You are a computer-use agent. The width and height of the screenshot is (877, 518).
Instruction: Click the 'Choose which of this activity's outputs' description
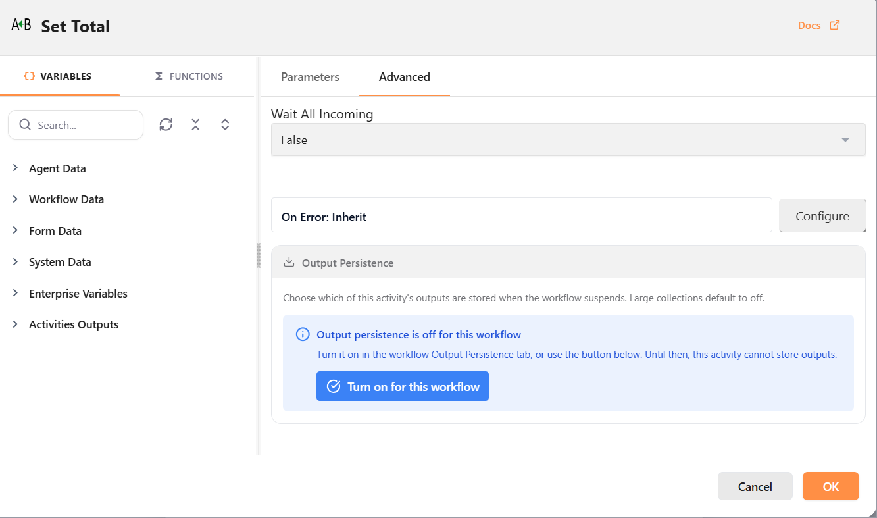[x=524, y=298]
